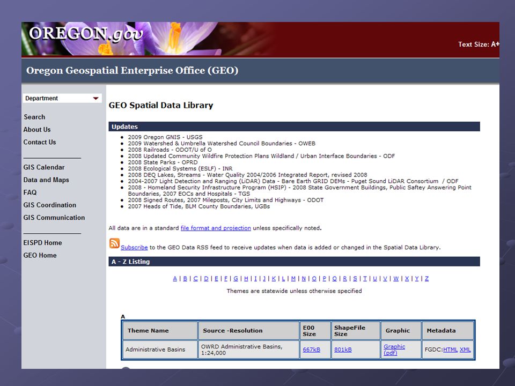Click the Theme Name column header
515x386 pixels.
[x=160, y=331]
